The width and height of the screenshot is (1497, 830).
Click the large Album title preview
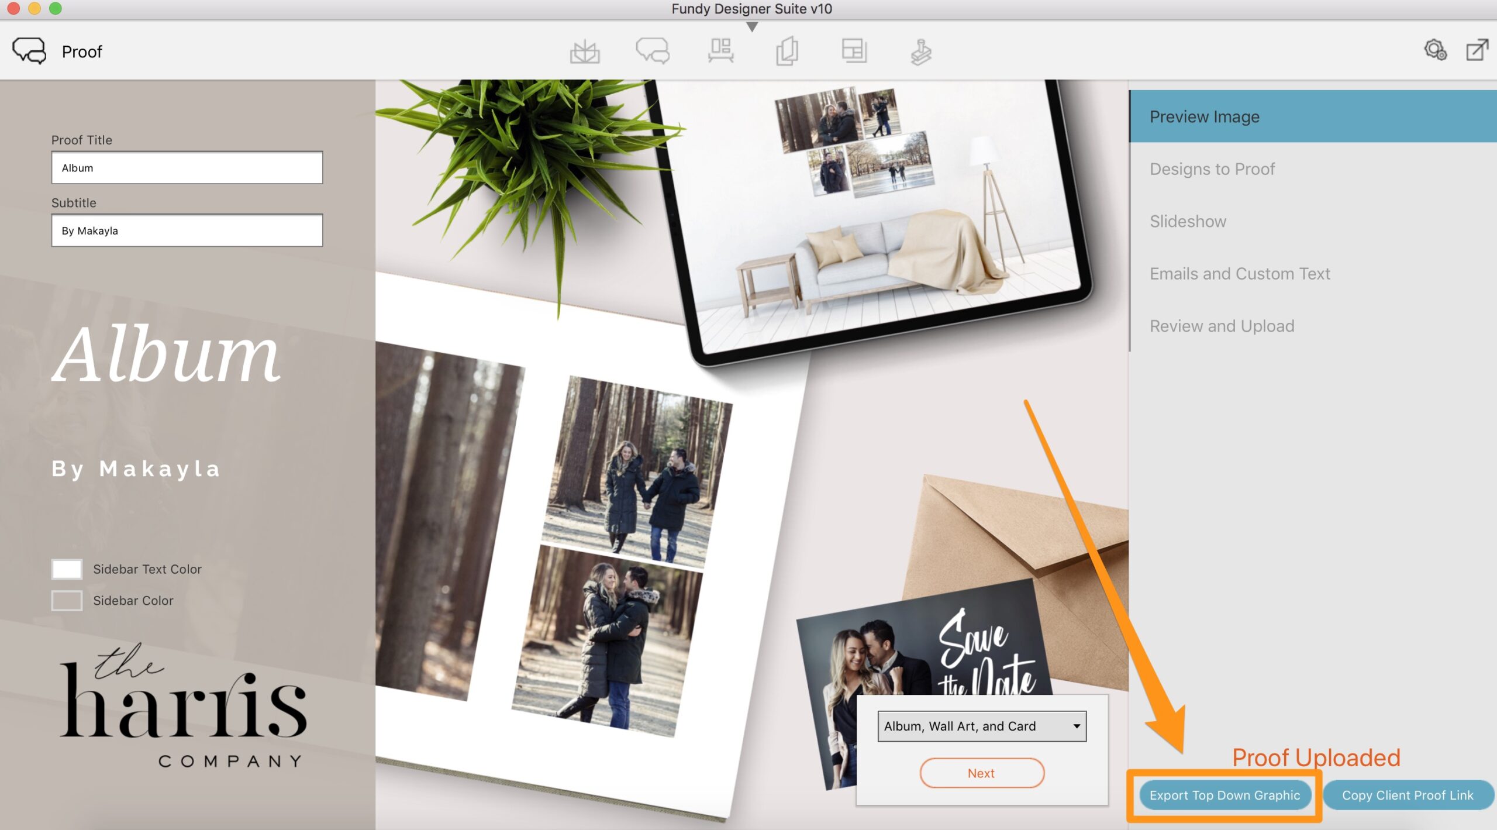[167, 354]
